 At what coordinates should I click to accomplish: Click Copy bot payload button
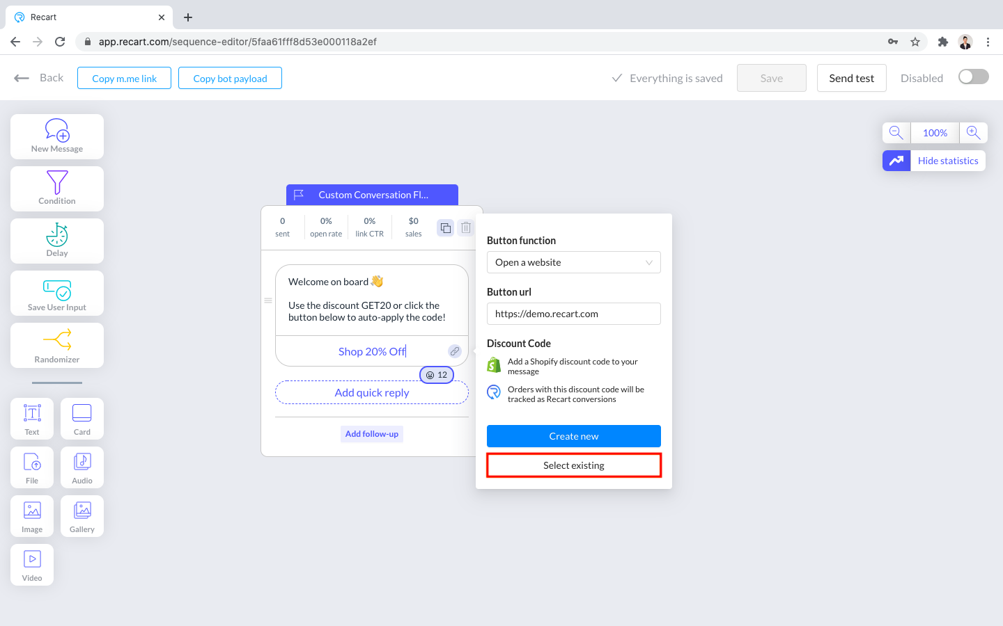point(231,78)
